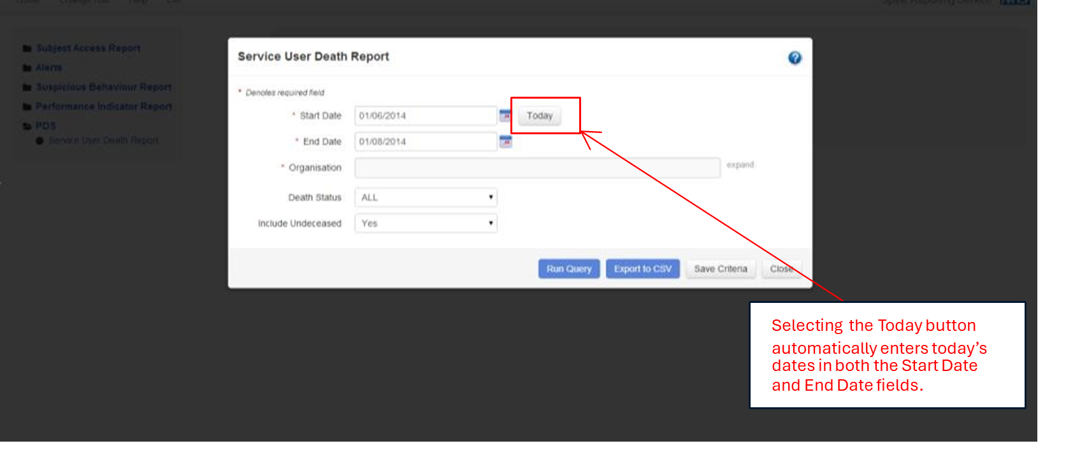Open Performance Indicator Report in sidebar
Viewport: 1066px width, 462px height.
[104, 106]
